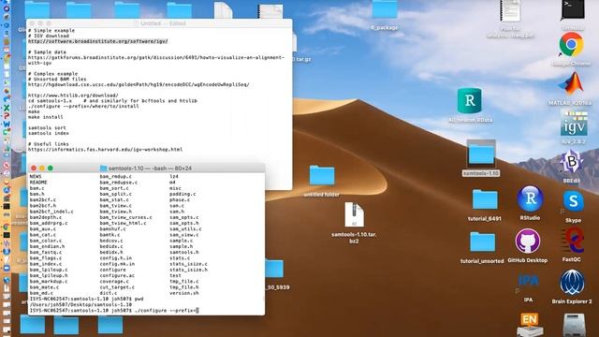The height and width of the screenshot is (337, 599).
Task: Open the Google Chrome desktop icon
Action: [x=571, y=44]
